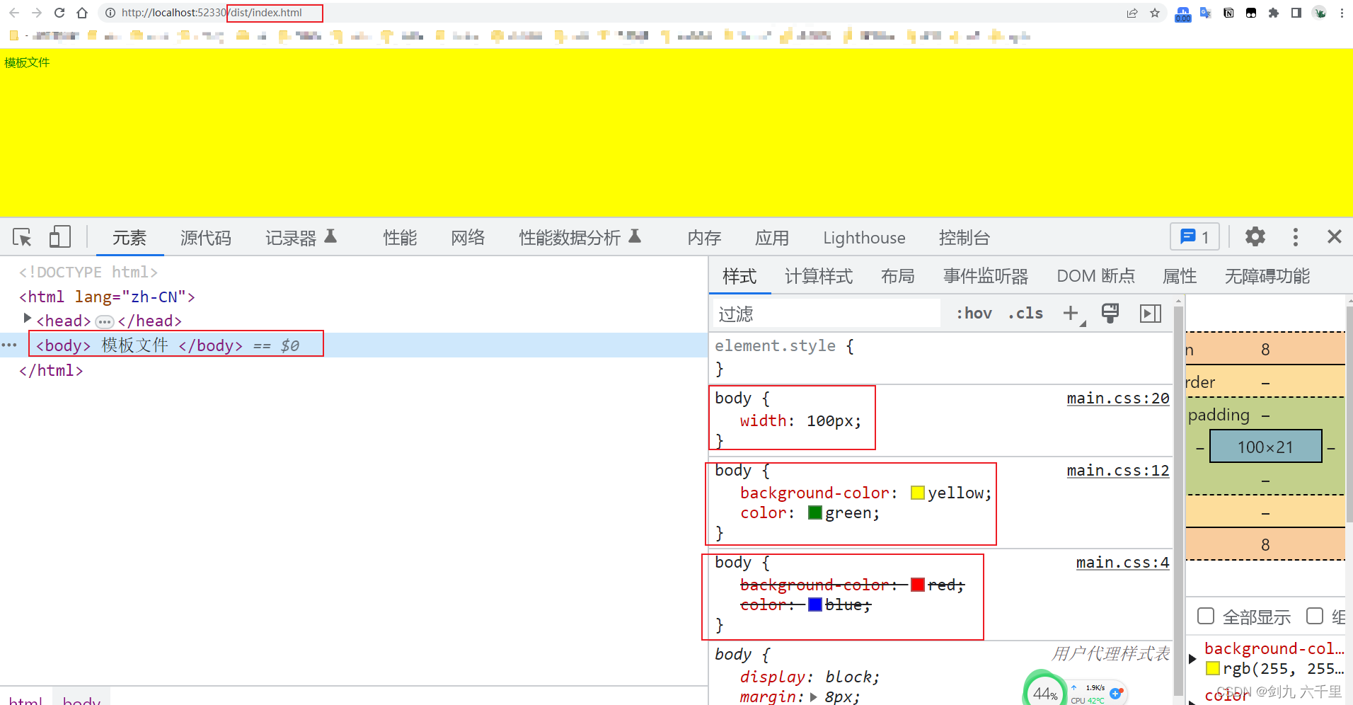Expand the computed background-color property

1193,659
